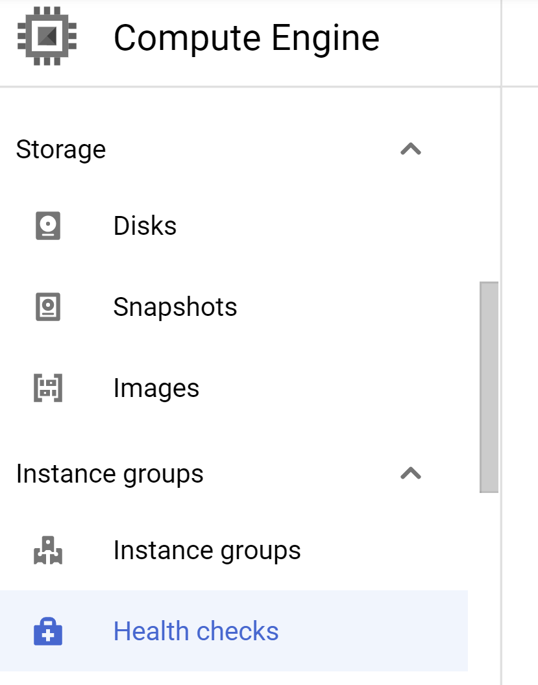Open the Snapshots page

pyautogui.click(x=174, y=306)
